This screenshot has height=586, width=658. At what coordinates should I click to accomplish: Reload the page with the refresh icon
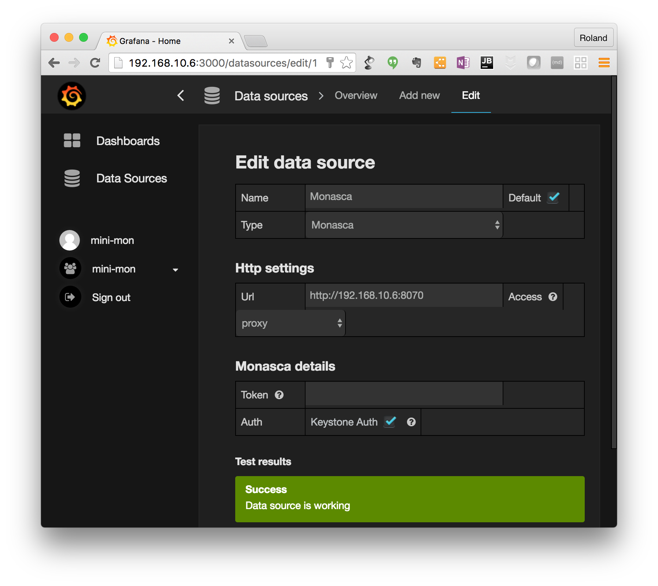click(95, 63)
